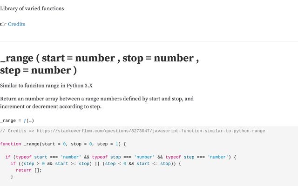Click the _range function signature heading
Image resolution: width=298 pixels, height=186 pixels.
click(x=99, y=64)
